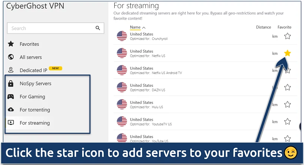Click the US flag for Netflix US server

click(122, 53)
